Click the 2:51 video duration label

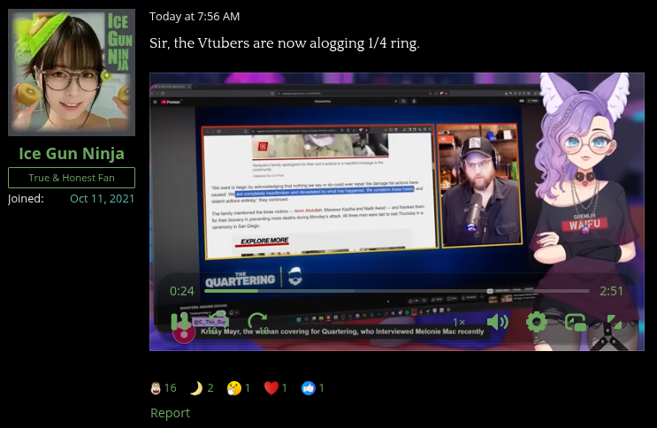(611, 291)
